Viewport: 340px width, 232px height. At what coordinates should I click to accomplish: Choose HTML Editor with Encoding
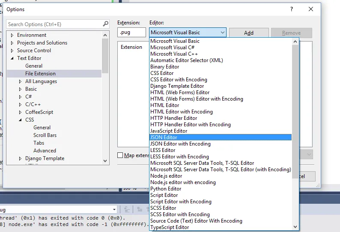pyautogui.click(x=221, y=112)
